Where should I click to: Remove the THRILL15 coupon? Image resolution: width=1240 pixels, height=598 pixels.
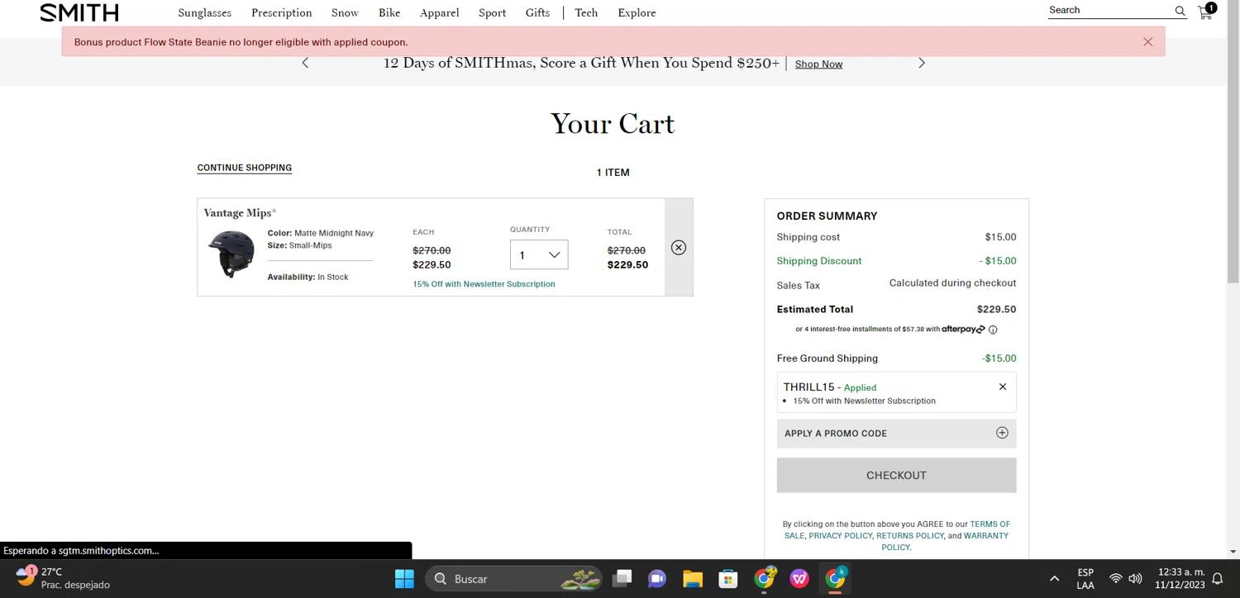1003,387
